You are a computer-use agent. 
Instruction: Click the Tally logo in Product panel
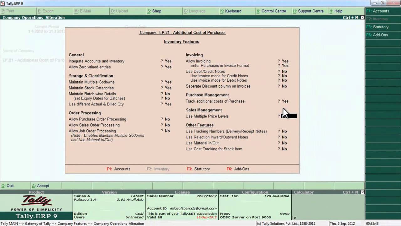(x=36, y=201)
